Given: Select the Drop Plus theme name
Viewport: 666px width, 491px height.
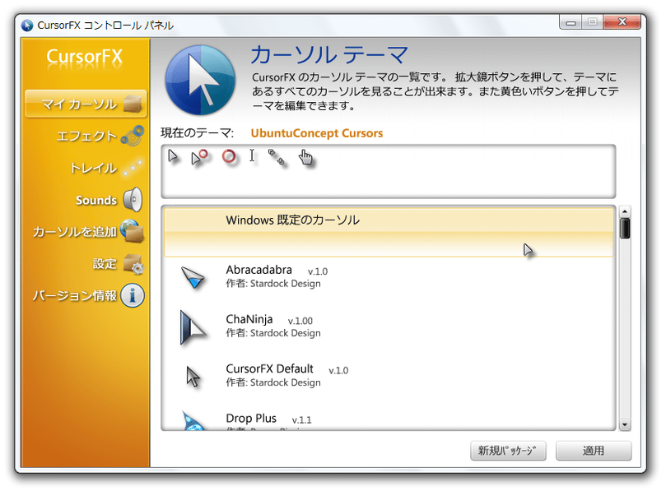Looking at the screenshot, I should [x=251, y=419].
